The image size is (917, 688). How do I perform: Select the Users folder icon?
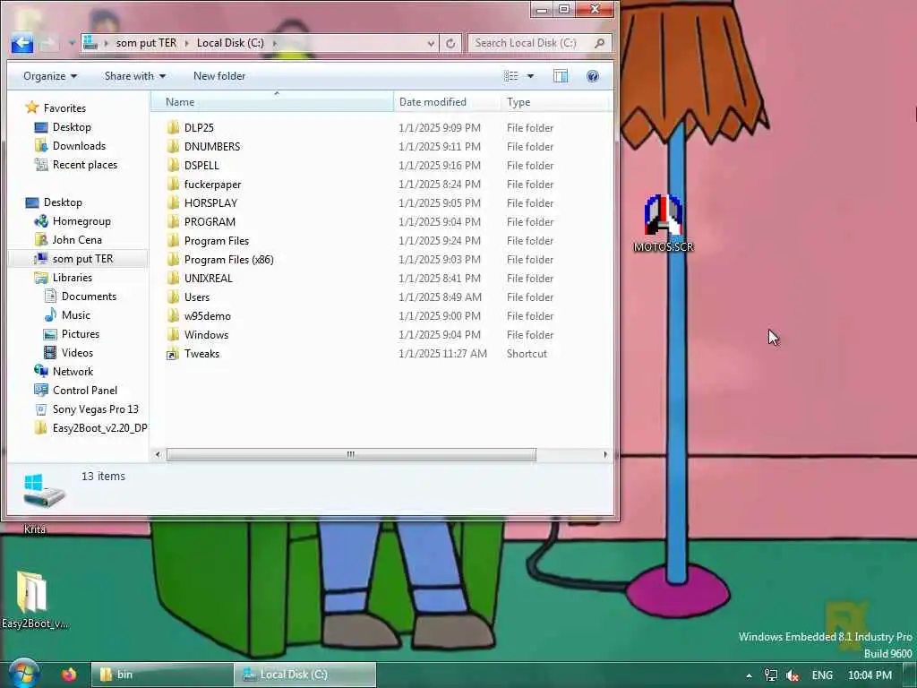[x=173, y=297]
